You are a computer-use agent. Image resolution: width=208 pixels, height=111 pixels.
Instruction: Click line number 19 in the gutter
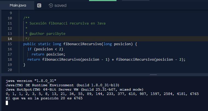[10, 65]
